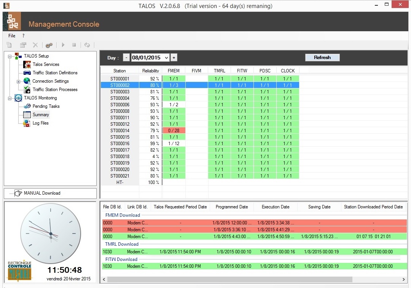411x288 pixels.
Task: Collapse the TALOS Setup tree node
Action: click(x=10, y=56)
